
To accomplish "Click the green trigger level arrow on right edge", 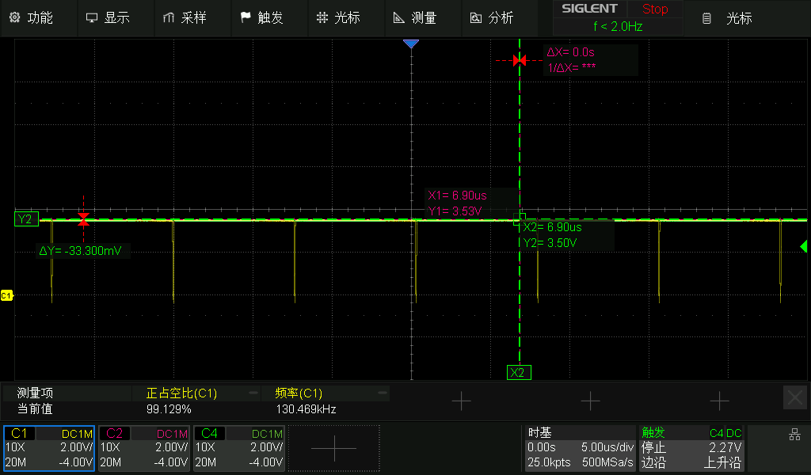I will 804,246.
